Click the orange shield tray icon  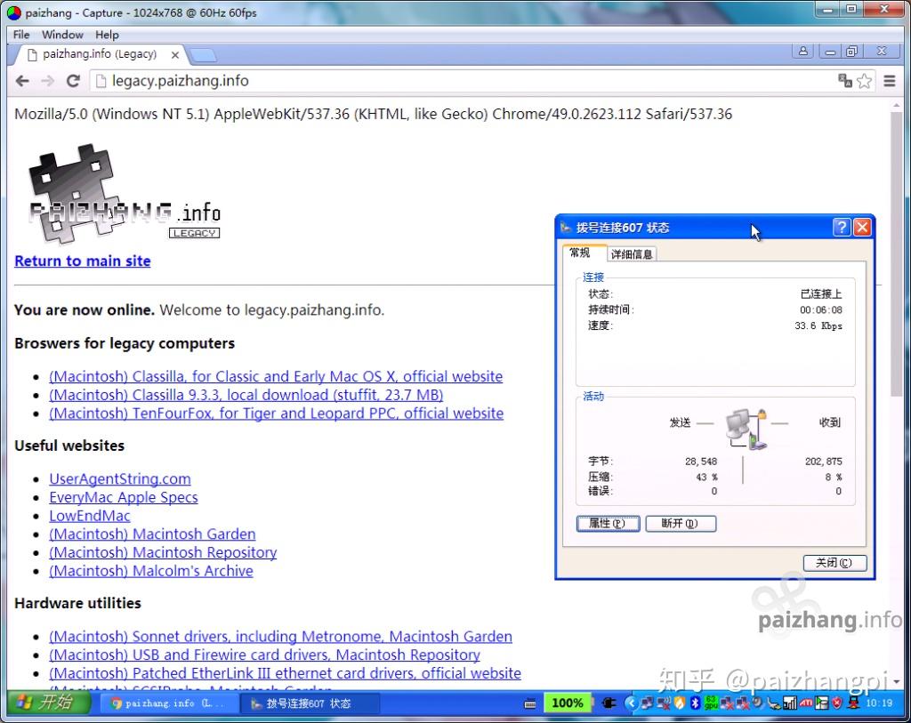(680, 703)
